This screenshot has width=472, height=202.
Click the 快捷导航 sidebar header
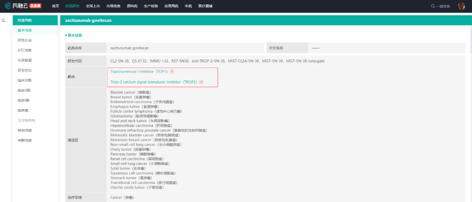[x=35, y=20]
